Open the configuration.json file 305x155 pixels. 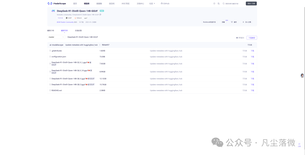(59, 57)
